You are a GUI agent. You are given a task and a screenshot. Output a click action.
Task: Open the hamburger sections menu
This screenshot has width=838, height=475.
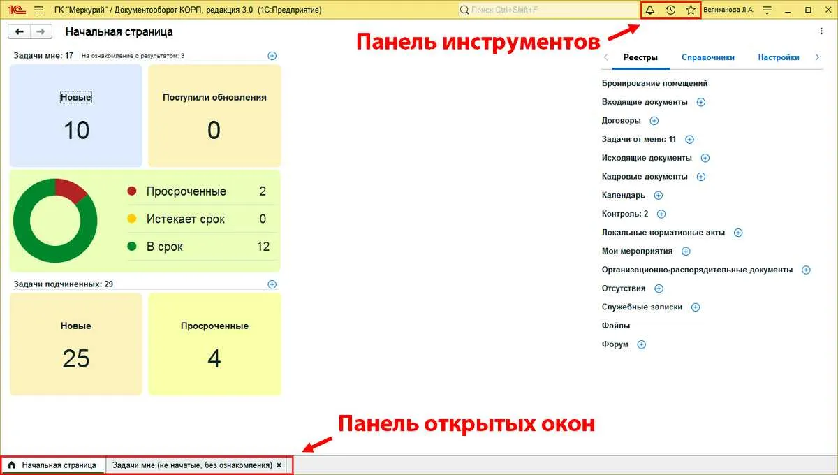tap(38, 10)
